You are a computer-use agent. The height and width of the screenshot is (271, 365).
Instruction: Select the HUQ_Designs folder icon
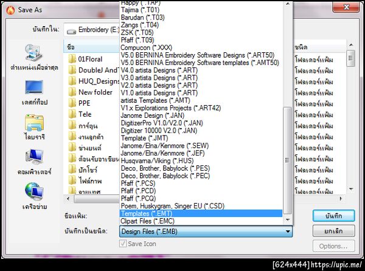coord(72,81)
